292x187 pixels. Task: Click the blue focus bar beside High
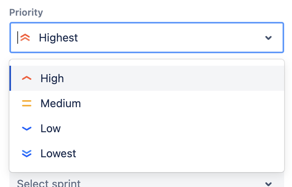10,78
